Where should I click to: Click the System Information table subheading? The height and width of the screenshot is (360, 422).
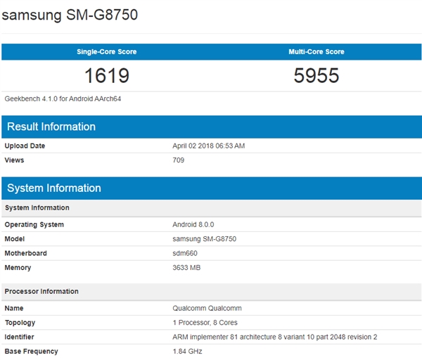(37, 208)
